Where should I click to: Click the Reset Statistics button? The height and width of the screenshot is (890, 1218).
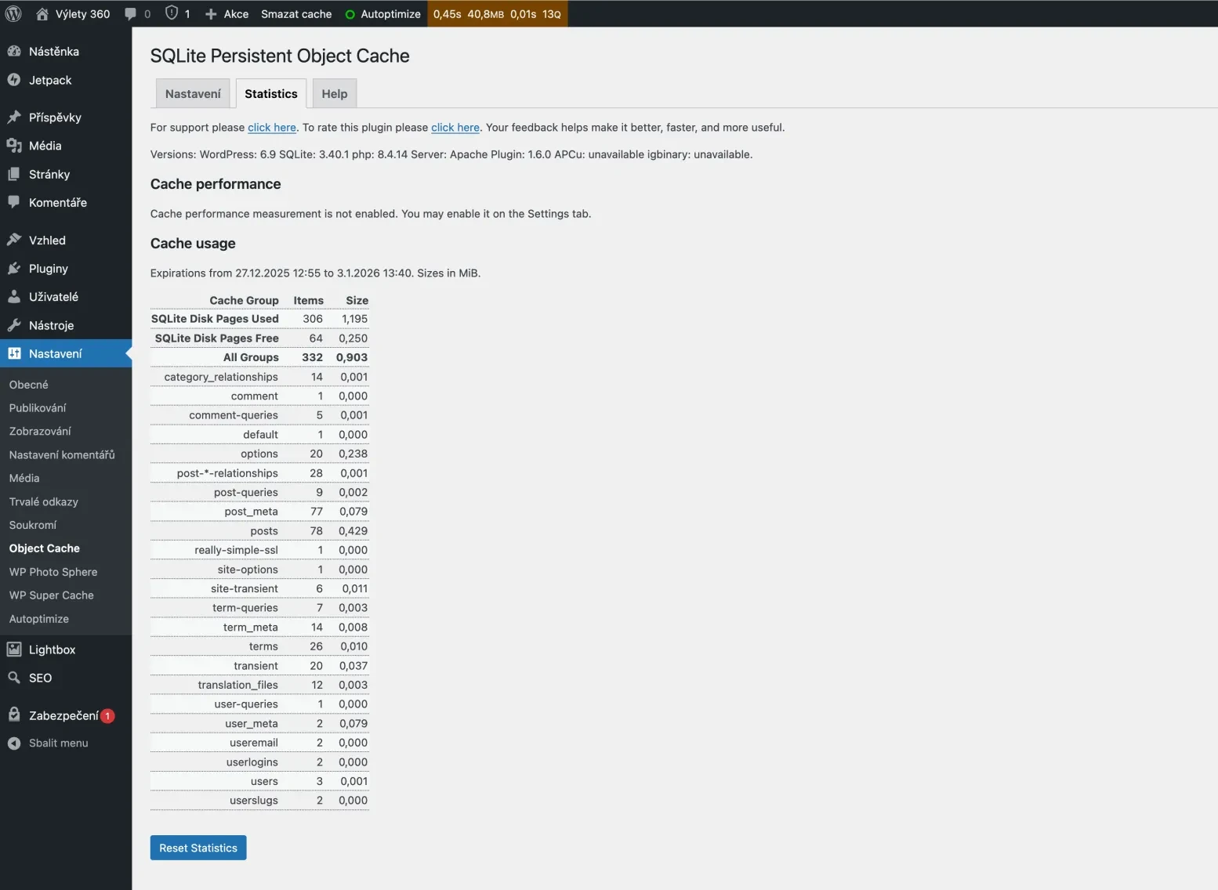pos(198,848)
